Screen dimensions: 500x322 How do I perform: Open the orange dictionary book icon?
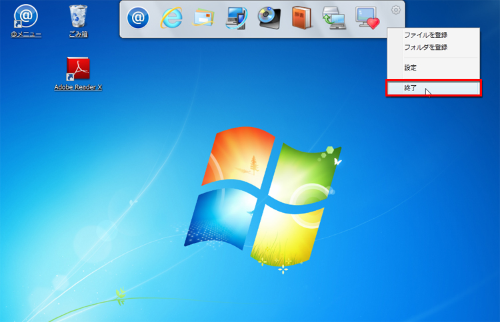pos(301,18)
